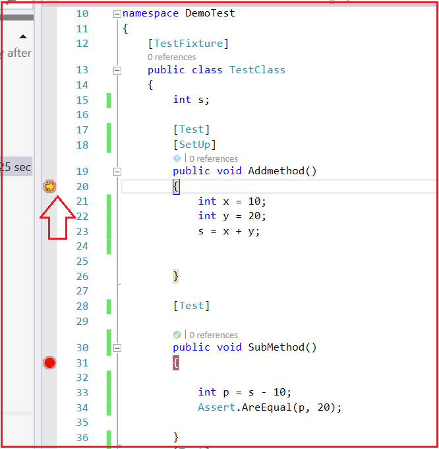Open 0 references link above SubMethod

pos(214,335)
